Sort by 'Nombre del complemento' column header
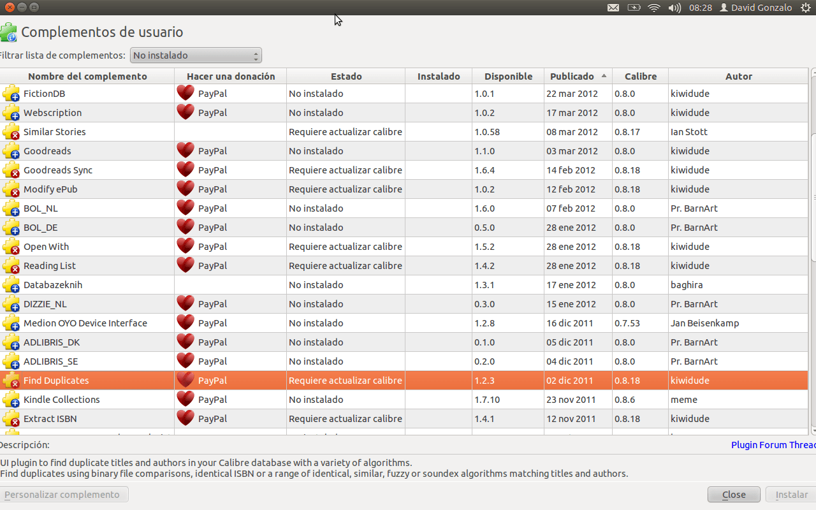 (87, 76)
